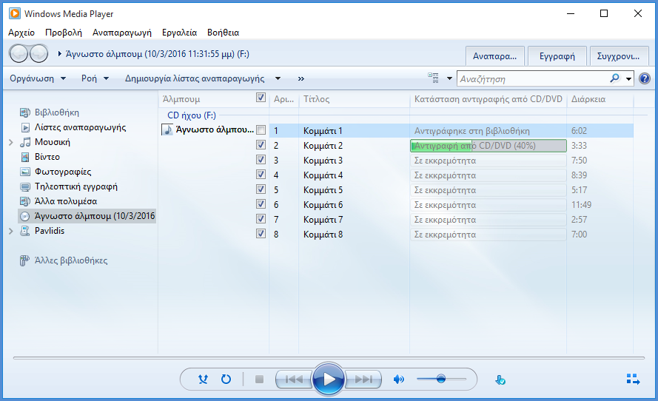Image resolution: width=658 pixels, height=401 pixels.
Task: Sort by the Τίτλος column header
Action: pyautogui.click(x=355, y=99)
